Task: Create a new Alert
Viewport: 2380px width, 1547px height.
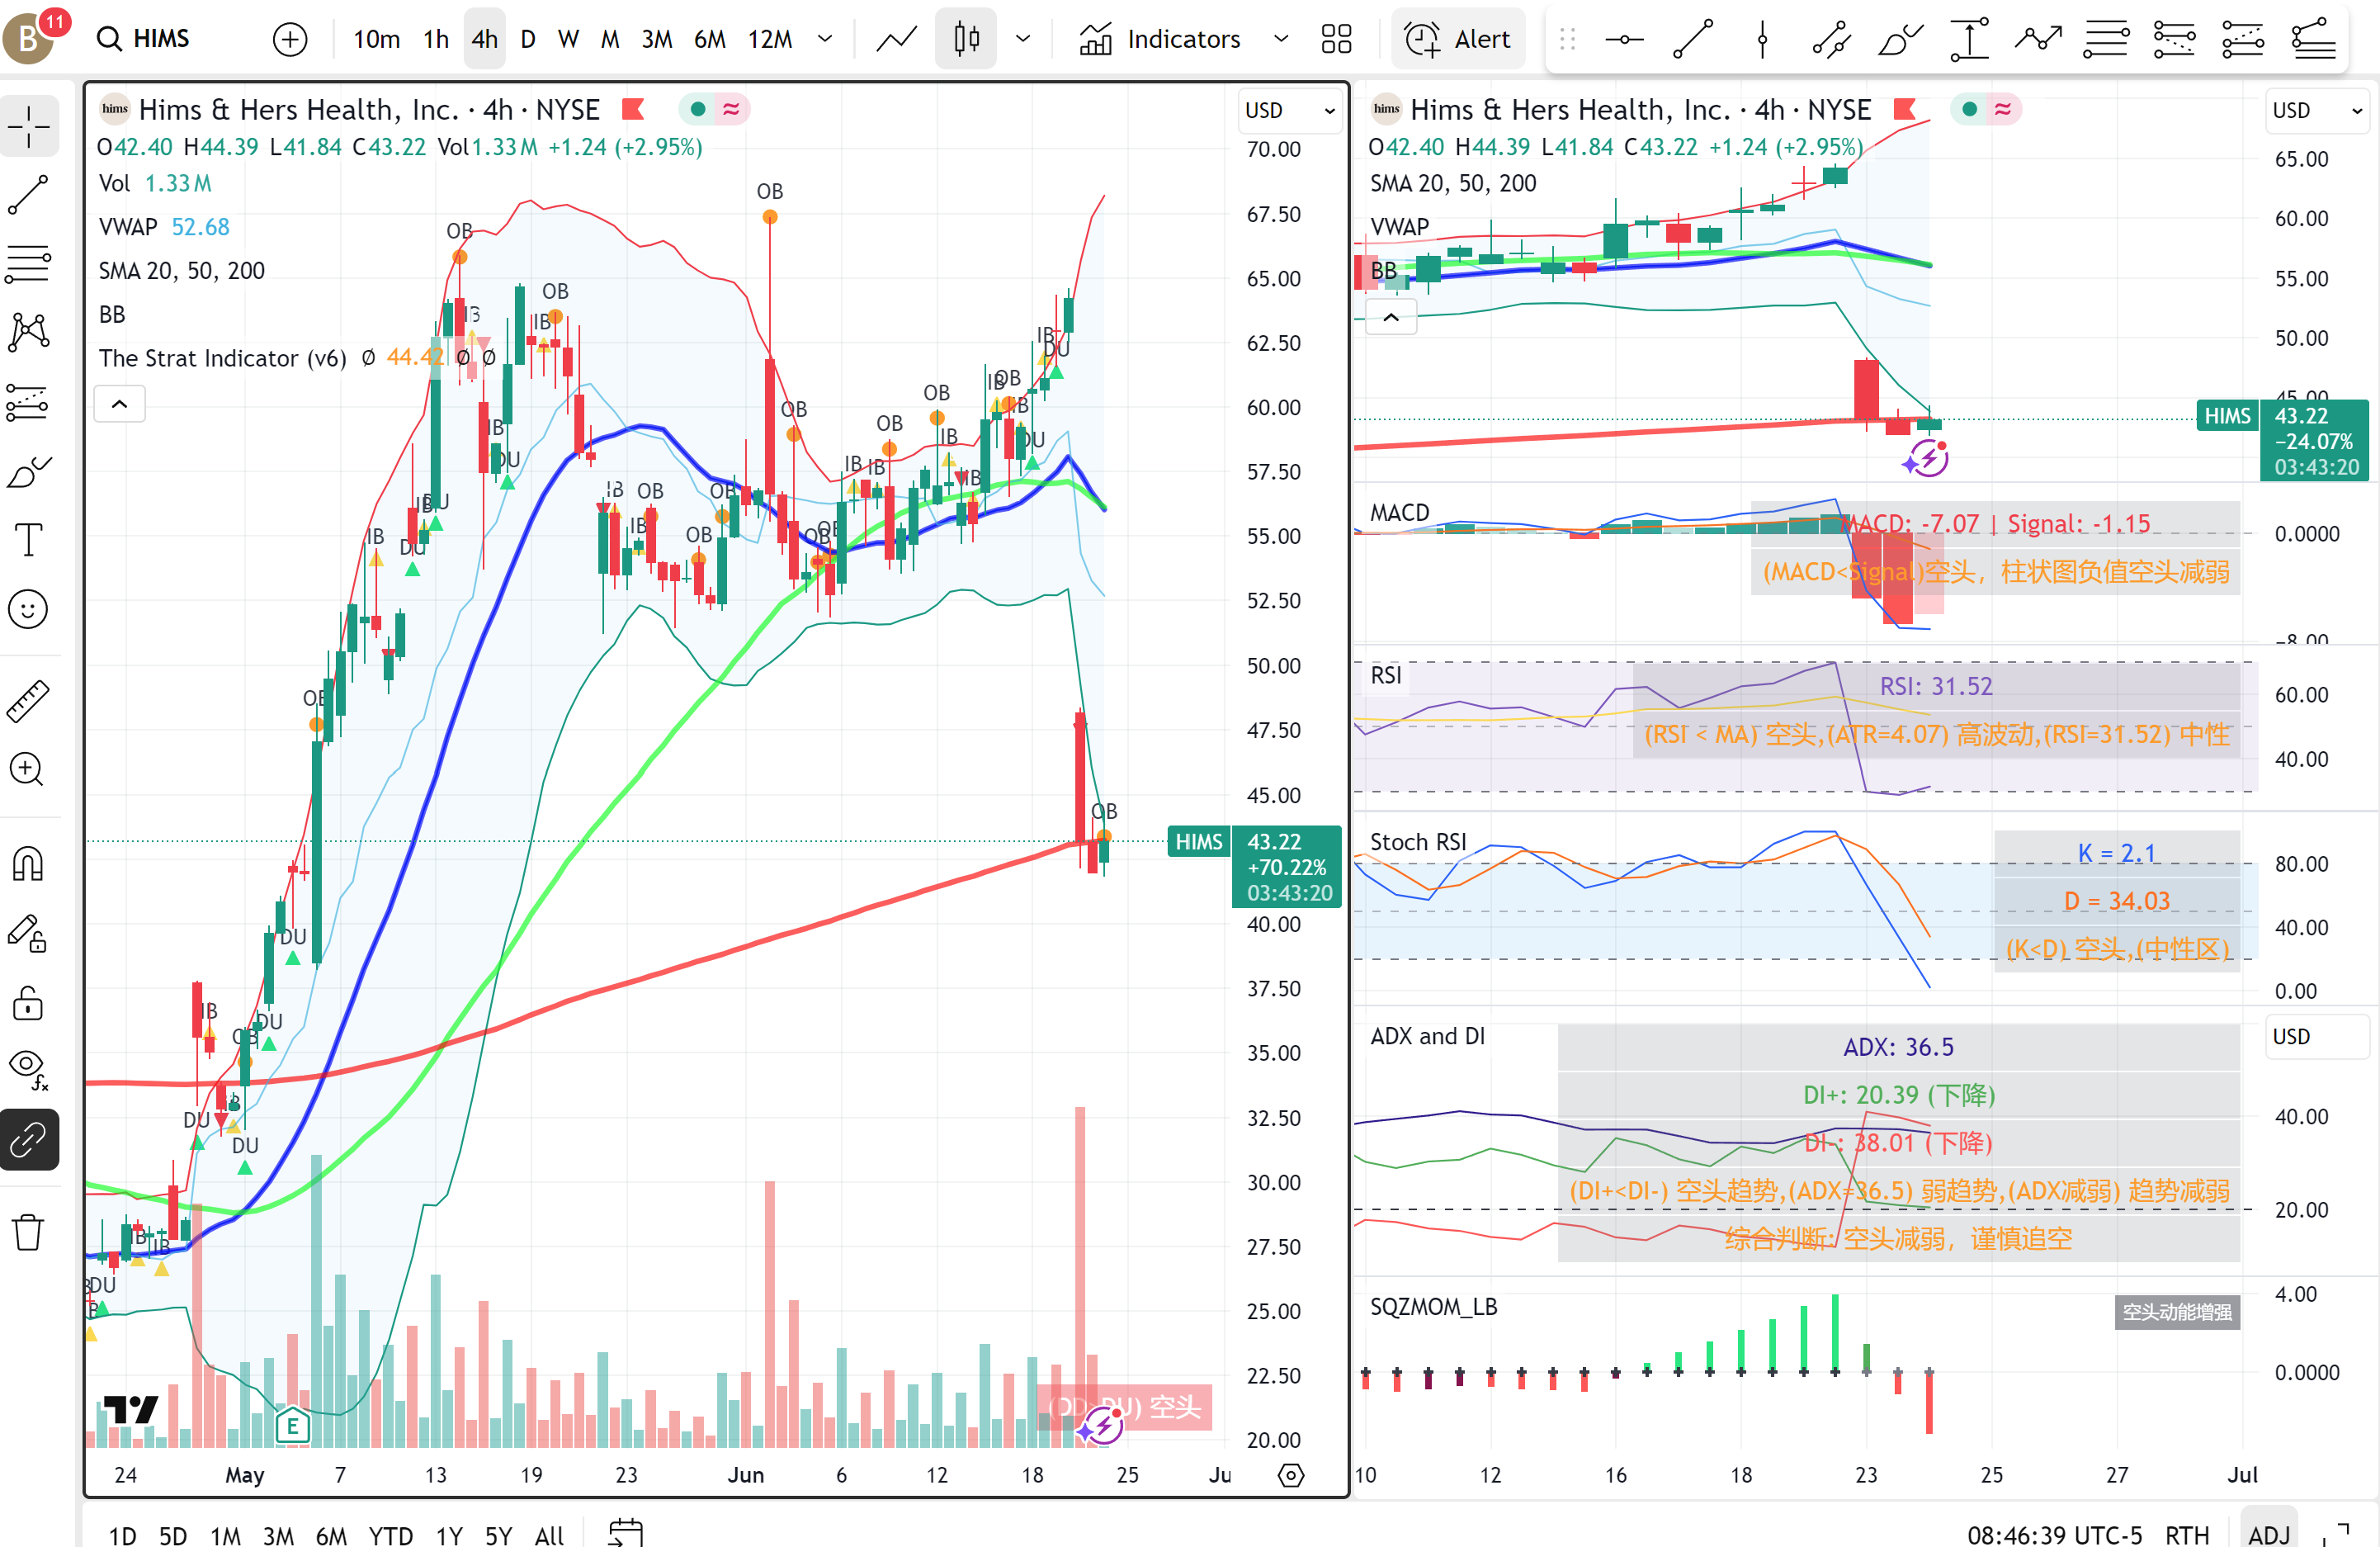Action: pos(1458,38)
